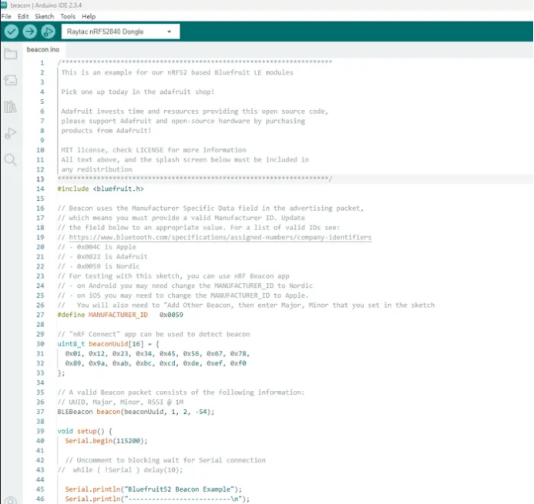
Task: Open the Debug panel sidebar icon
Action: (x=11, y=133)
